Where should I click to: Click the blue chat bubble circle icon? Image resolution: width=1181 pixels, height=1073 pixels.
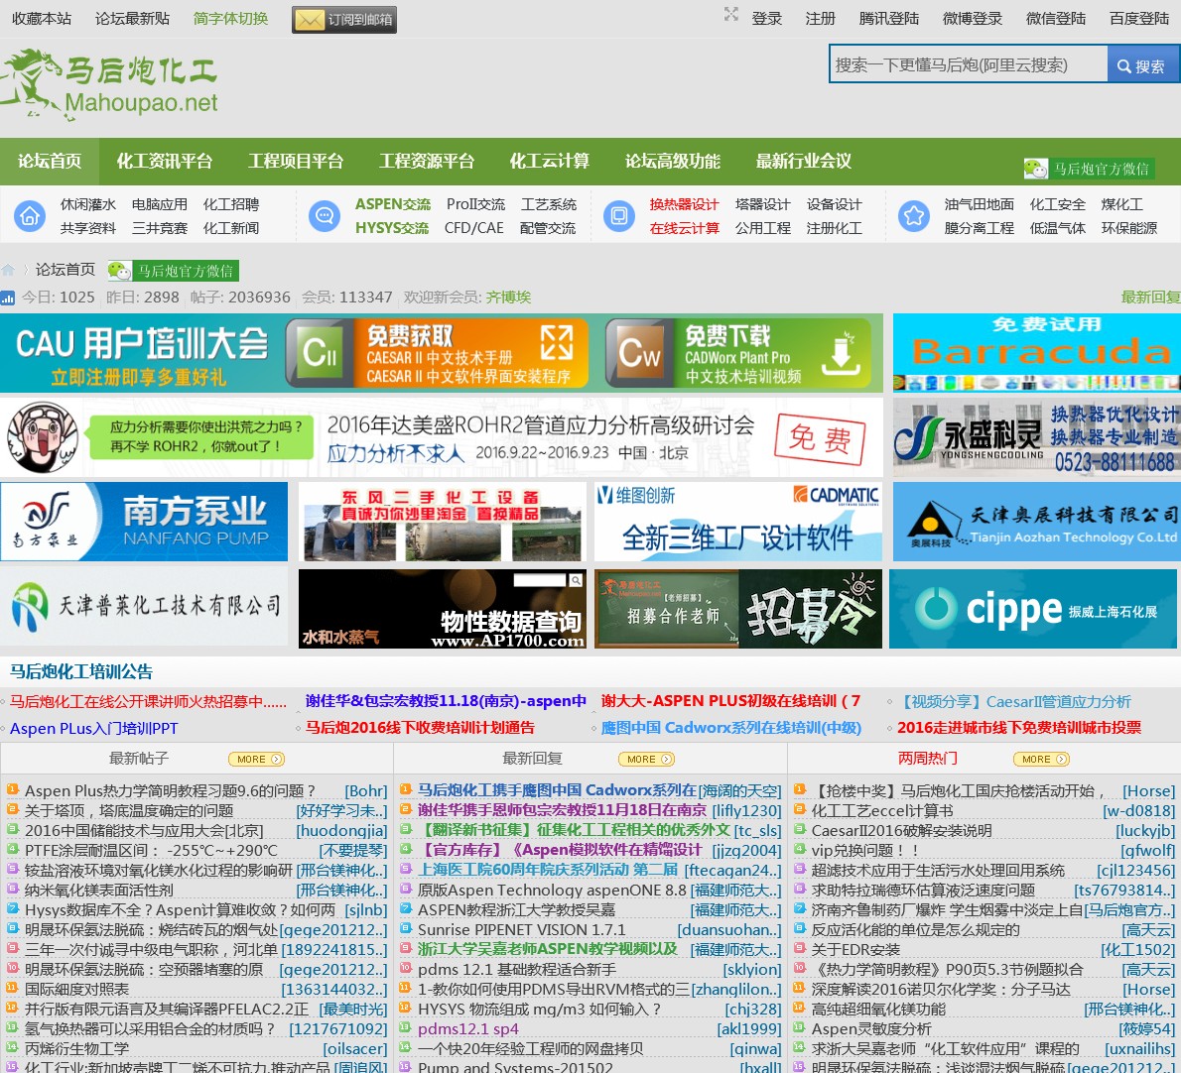[x=325, y=217]
